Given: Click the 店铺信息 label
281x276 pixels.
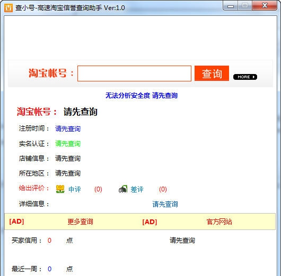Looking at the screenshot, I should tap(34, 159).
